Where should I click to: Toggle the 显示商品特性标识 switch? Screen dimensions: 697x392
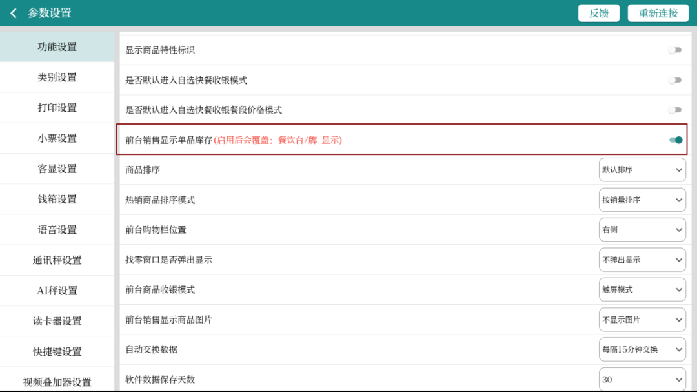coord(674,50)
